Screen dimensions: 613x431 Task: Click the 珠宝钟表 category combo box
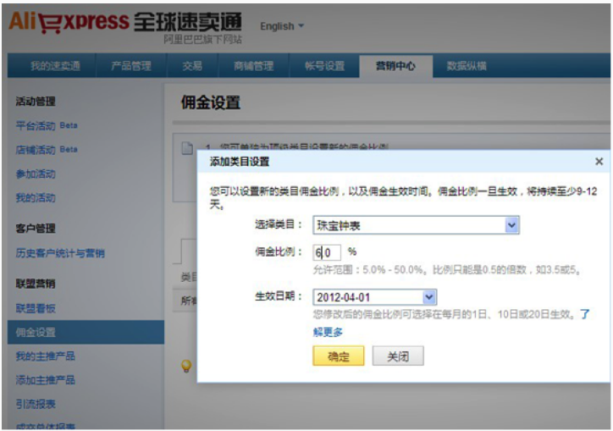point(416,225)
